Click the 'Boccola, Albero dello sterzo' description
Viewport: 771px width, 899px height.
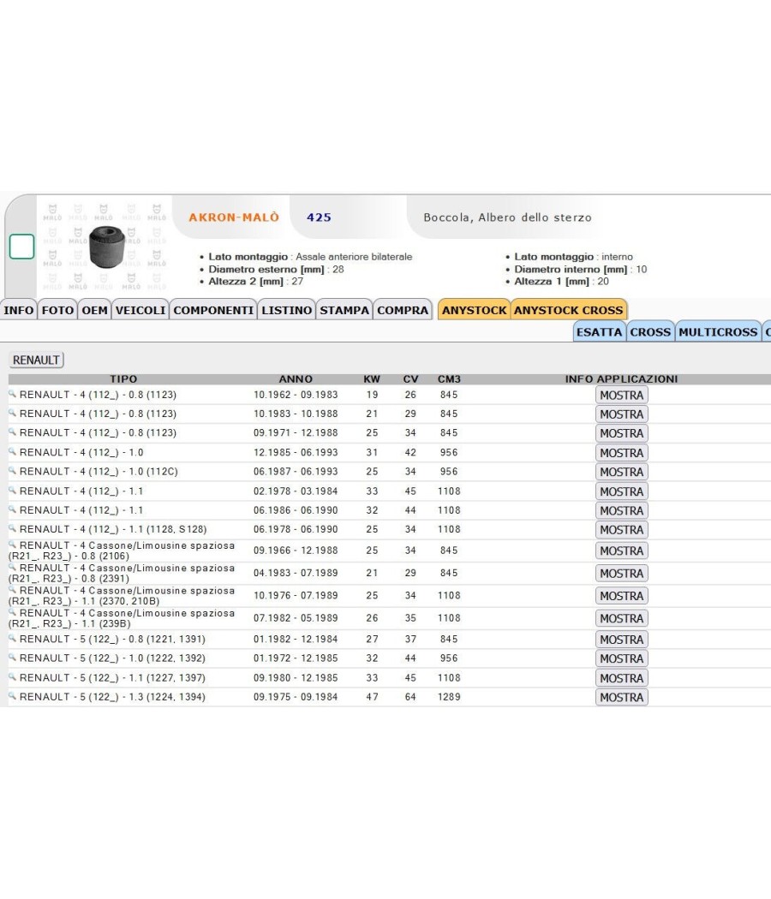click(508, 217)
